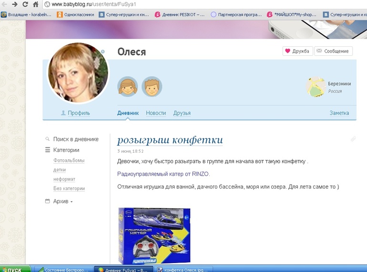The height and width of the screenshot is (272, 367).
Task: Click the paperclip icon beside post title
Action: [x=353, y=139]
